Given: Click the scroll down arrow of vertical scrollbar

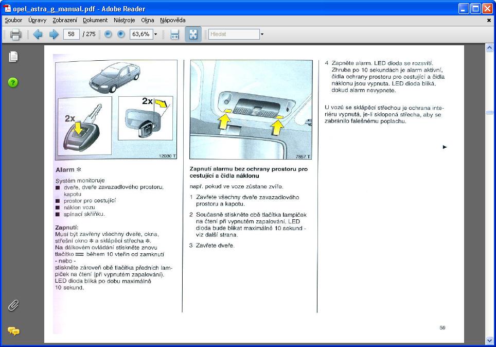Looking at the screenshot, I should [489, 340].
